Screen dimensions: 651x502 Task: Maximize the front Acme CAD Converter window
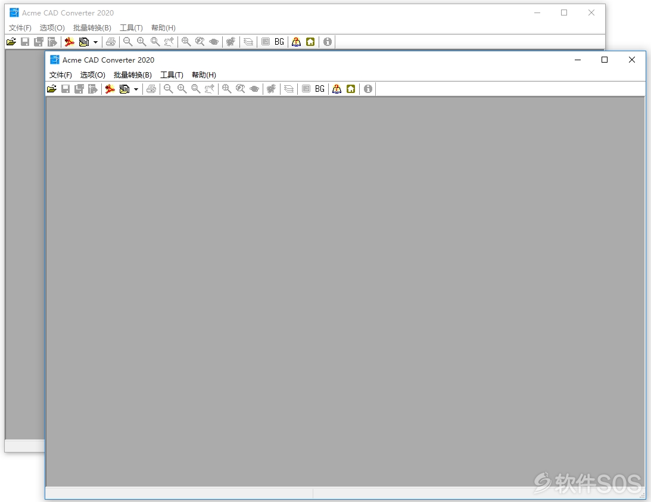[x=605, y=60]
